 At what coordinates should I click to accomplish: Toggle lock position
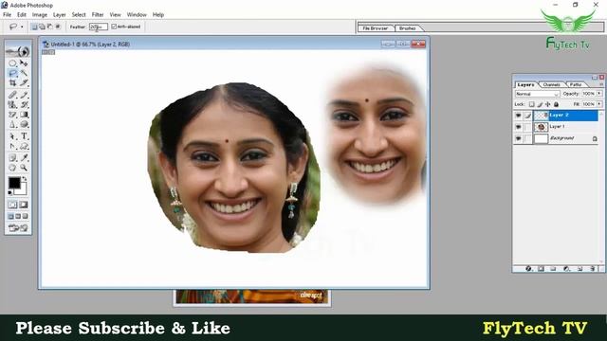click(x=548, y=104)
